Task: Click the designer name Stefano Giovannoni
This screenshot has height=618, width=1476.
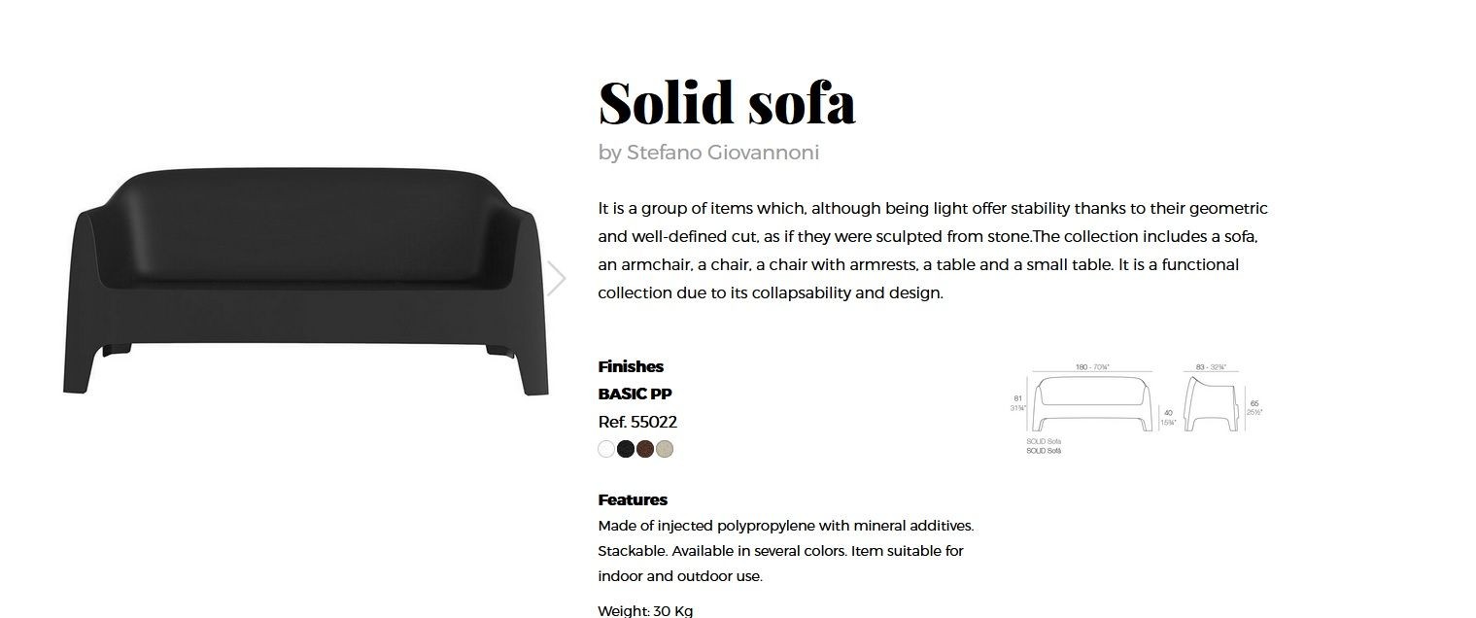Action: click(723, 153)
